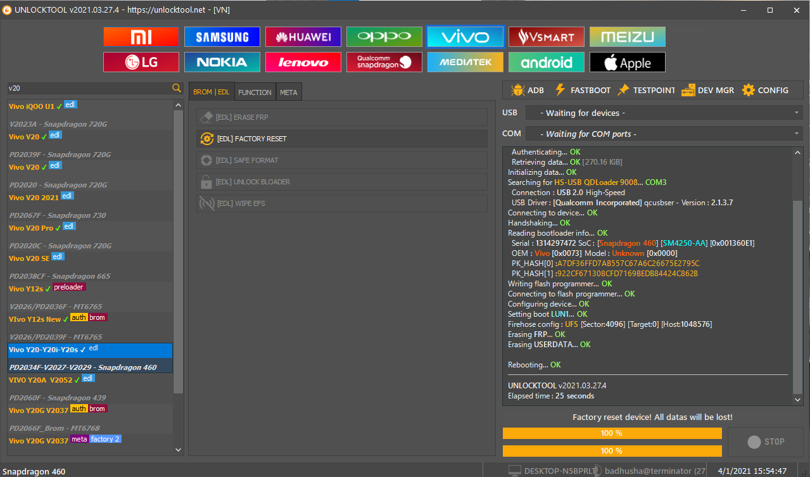Select the Apple brand button
Screen dimensions: 810x477
tap(628, 62)
